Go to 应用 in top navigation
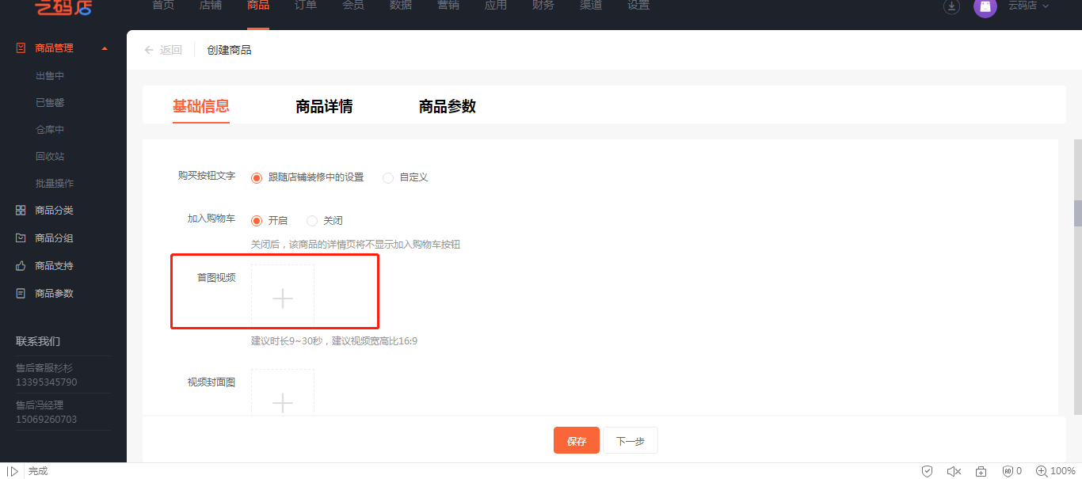The image size is (1082, 479). pos(496,6)
